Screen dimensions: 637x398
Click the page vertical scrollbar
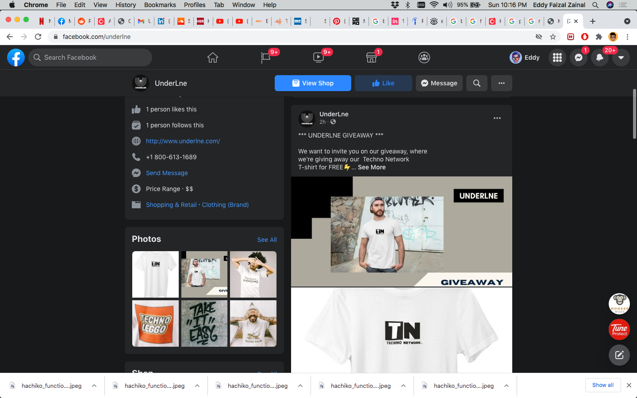pyautogui.click(x=634, y=114)
